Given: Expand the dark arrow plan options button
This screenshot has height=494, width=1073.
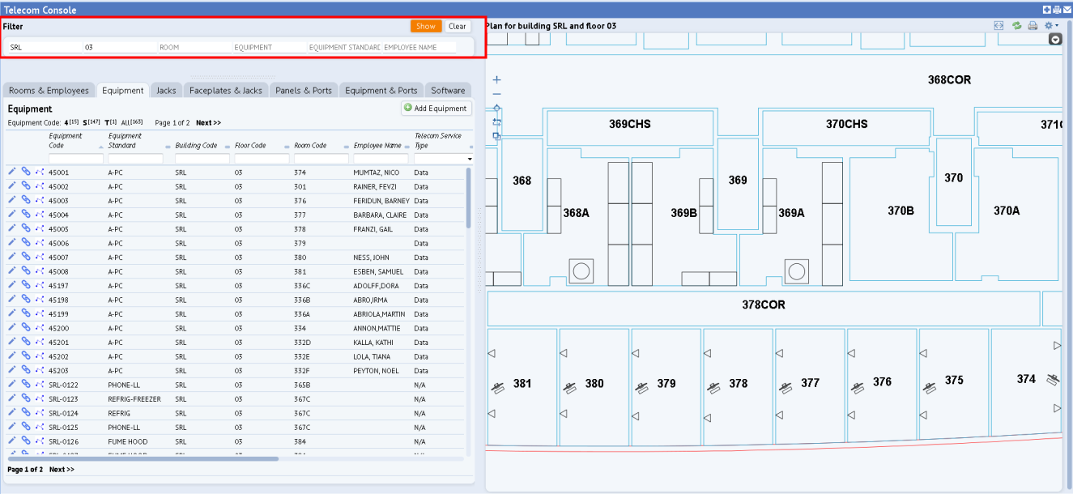Looking at the screenshot, I should [1054, 40].
